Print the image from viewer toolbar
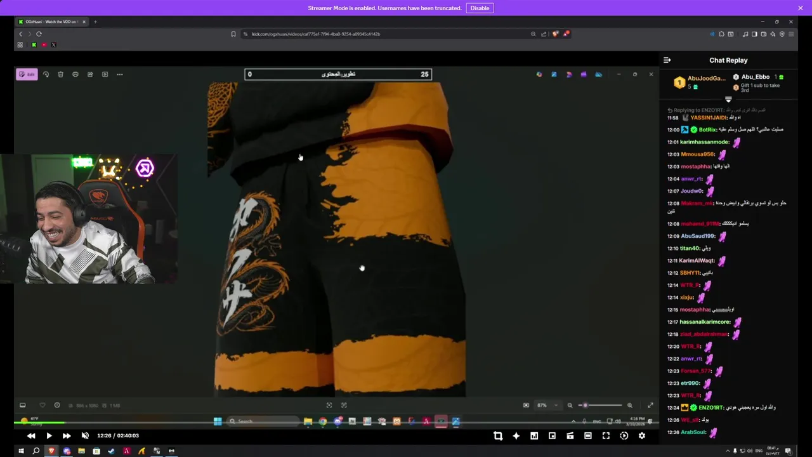This screenshot has height=457, width=812. pos(75,74)
